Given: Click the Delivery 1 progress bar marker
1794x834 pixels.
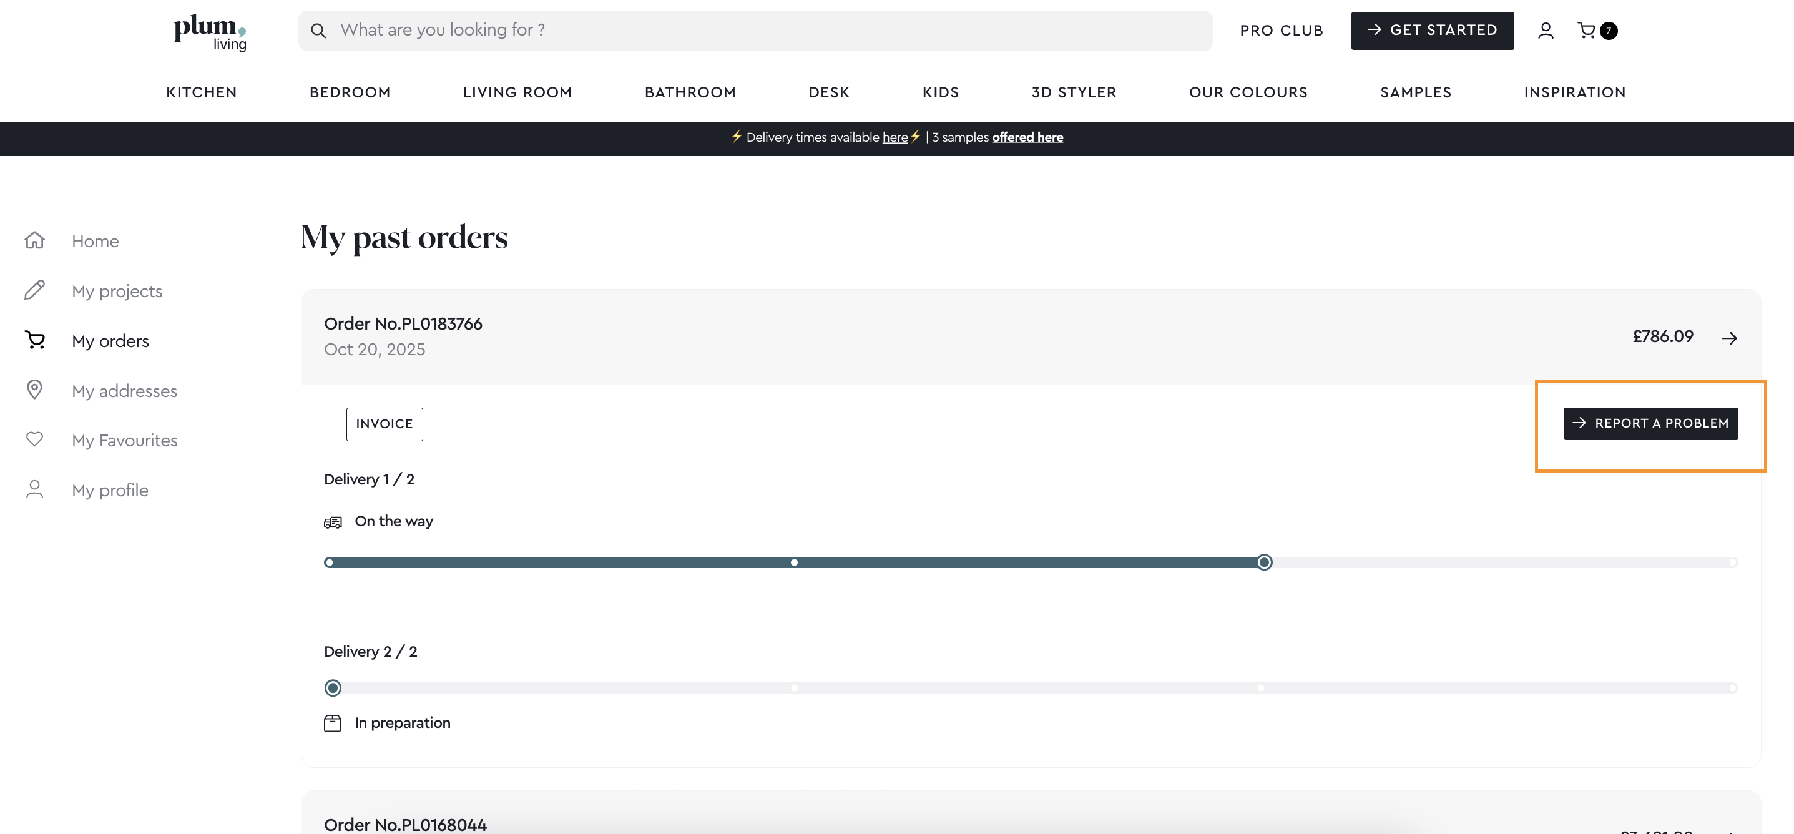Looking at the screenshot, I should [1264, 562].
